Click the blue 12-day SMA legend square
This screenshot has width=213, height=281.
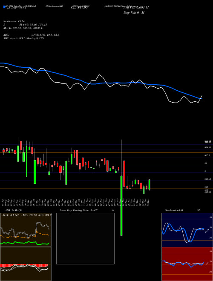tap(5, 7)
